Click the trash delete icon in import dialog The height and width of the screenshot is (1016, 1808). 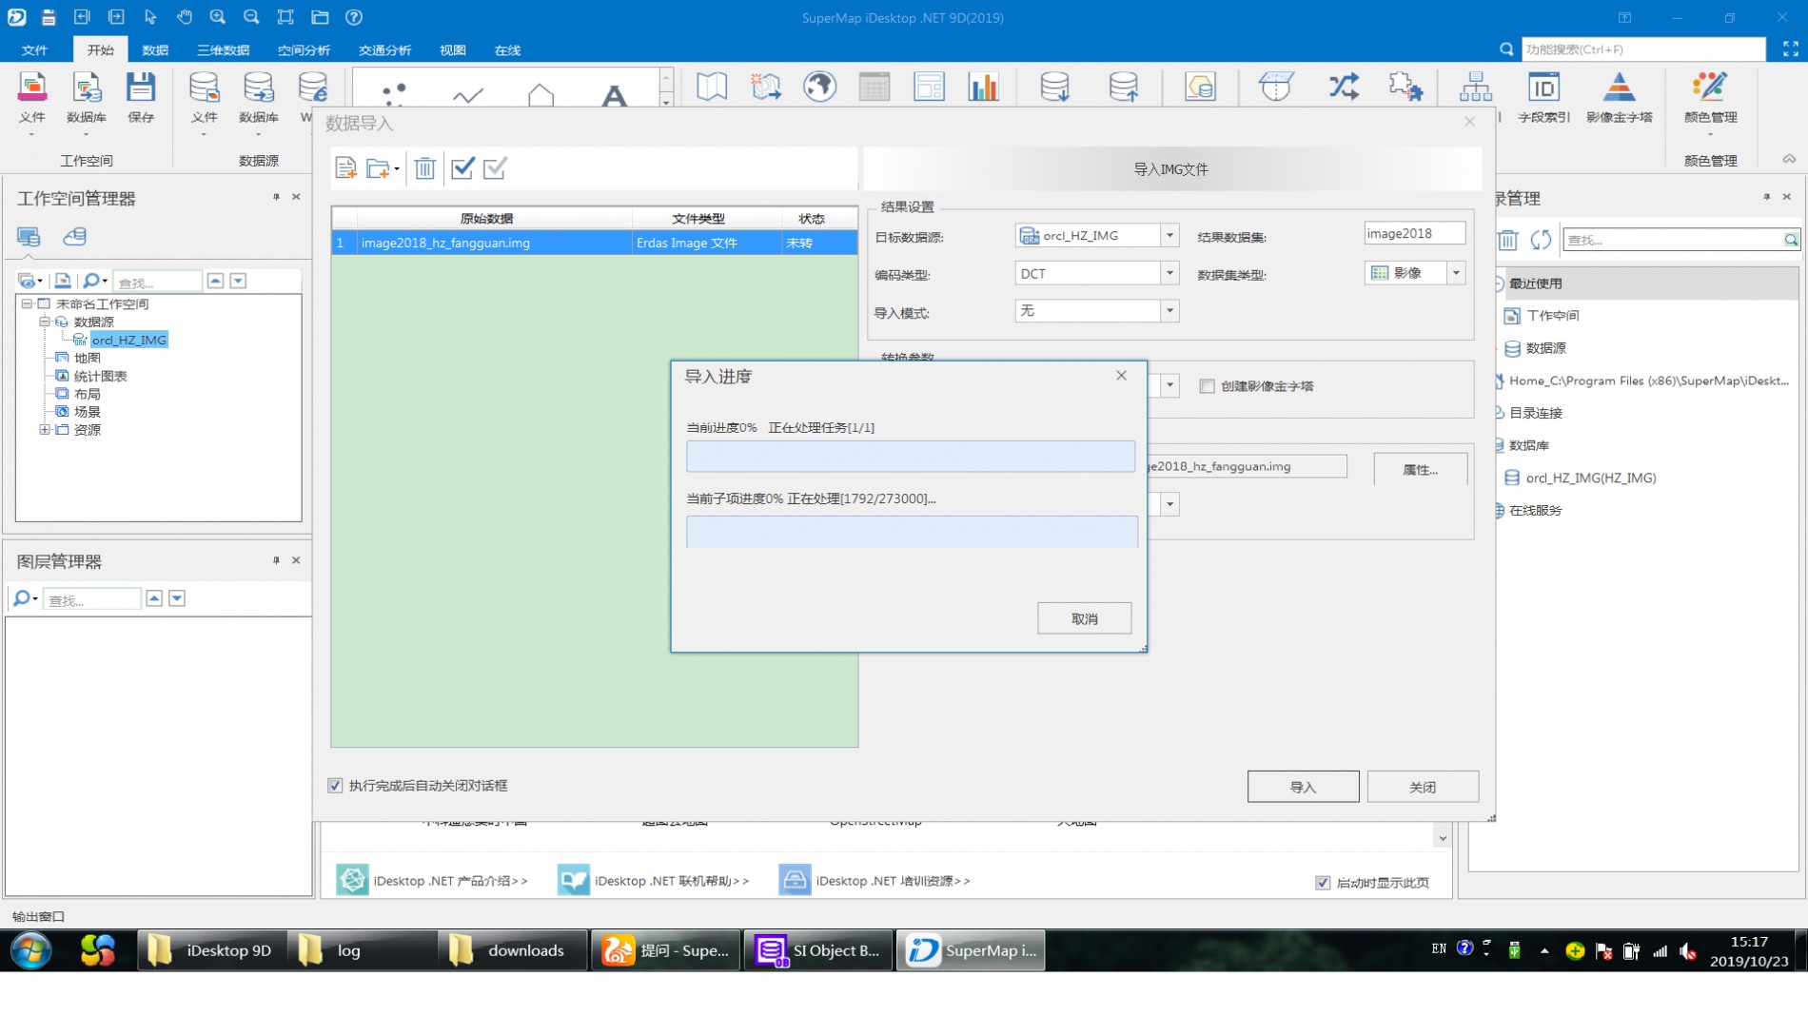click(424, 168)
